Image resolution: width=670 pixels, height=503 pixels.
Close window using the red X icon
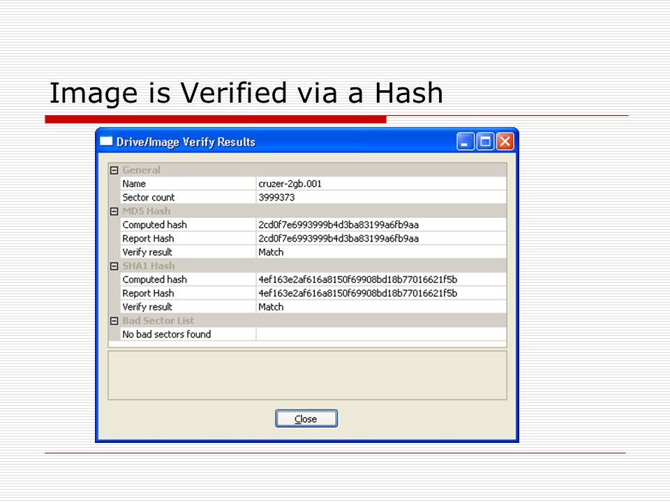505,142
